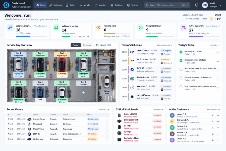Click Toyota logo in Today's Schedule

132,52
